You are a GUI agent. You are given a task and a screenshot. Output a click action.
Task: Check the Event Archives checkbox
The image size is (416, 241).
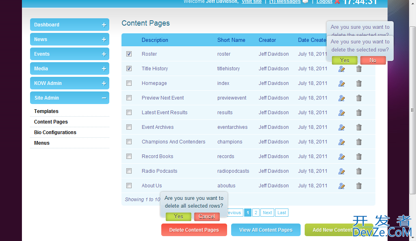point(129,127)
